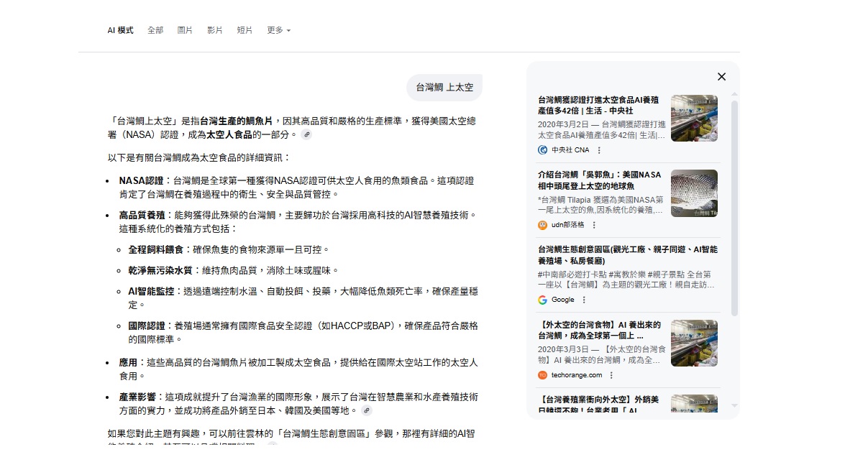
Task: Expand the 更多 dropdown menu
Action: point(278,30)
